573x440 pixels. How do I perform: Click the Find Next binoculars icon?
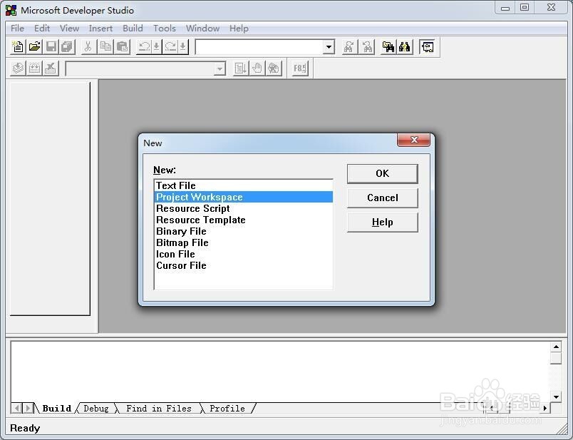pos(349,47)
